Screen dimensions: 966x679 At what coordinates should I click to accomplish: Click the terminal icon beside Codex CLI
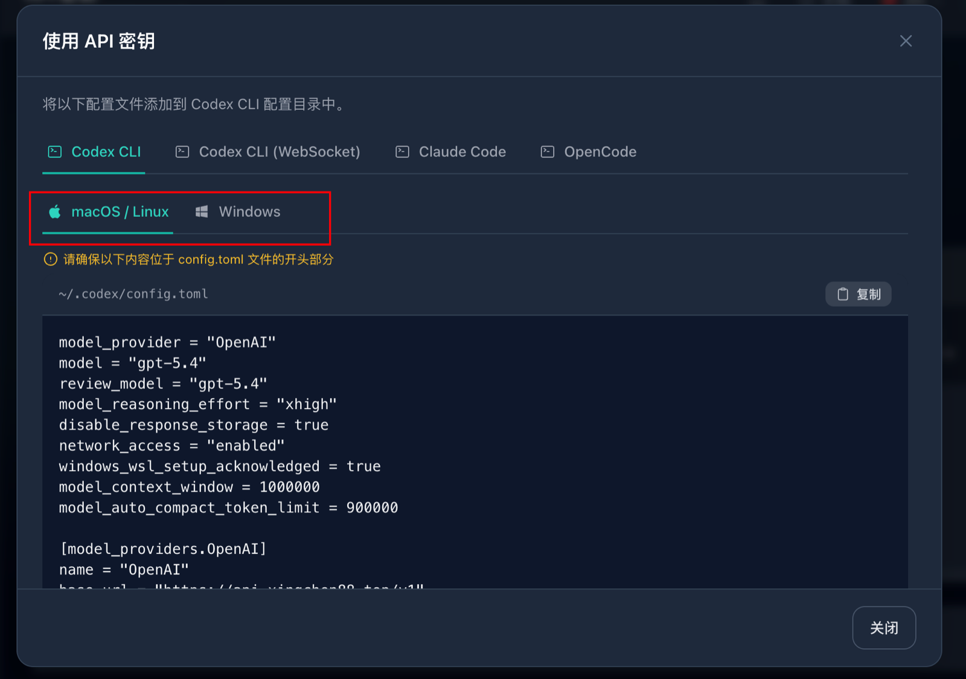pos(55,152)
